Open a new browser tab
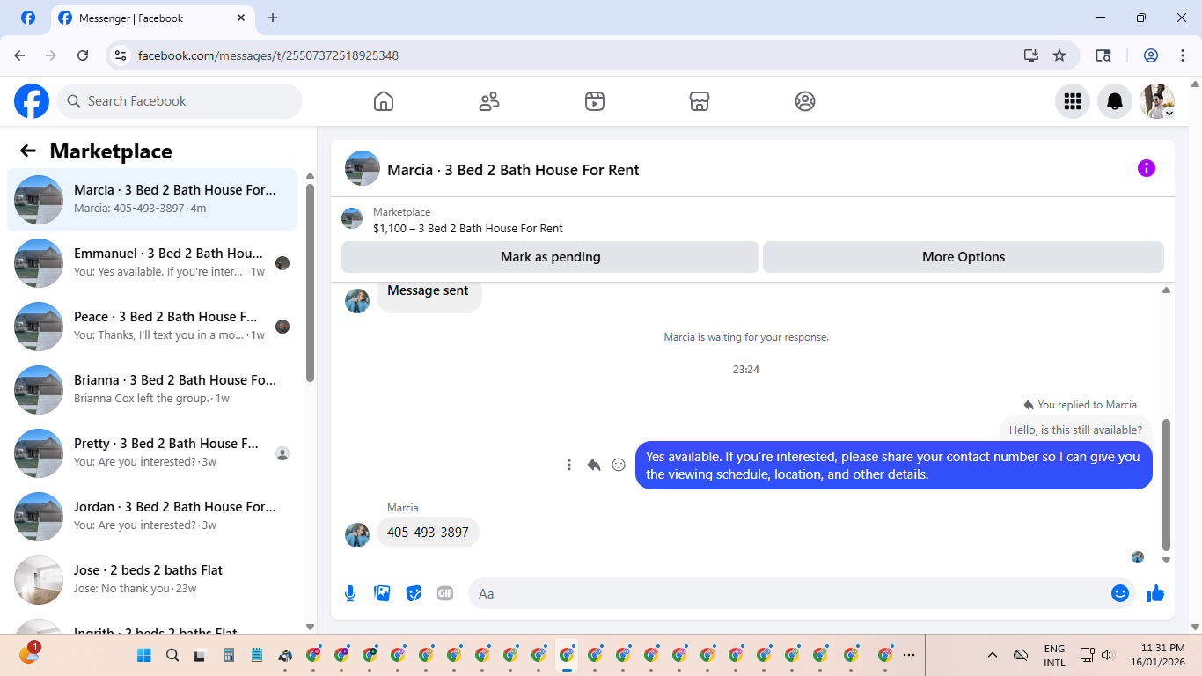 coord(273,18)
